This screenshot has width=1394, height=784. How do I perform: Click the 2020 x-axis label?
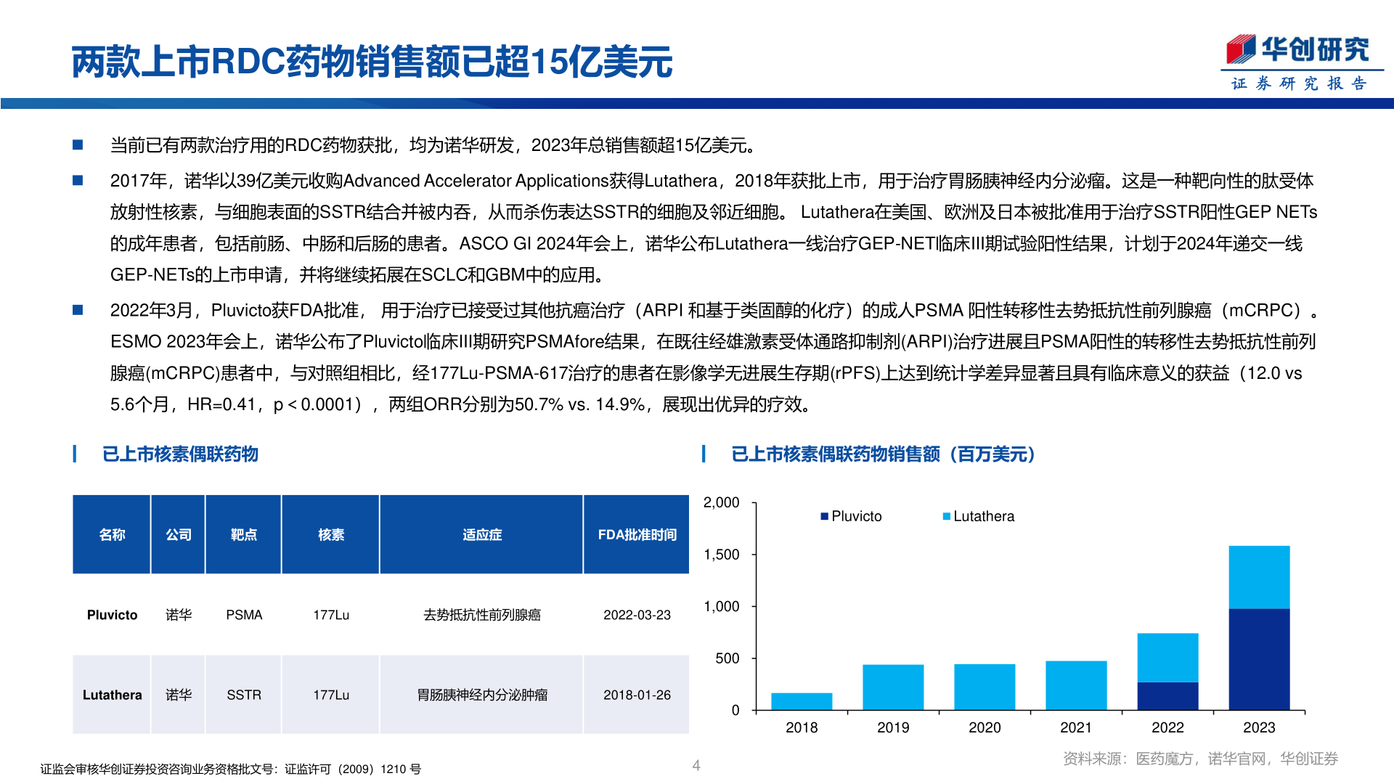(985, 727)
